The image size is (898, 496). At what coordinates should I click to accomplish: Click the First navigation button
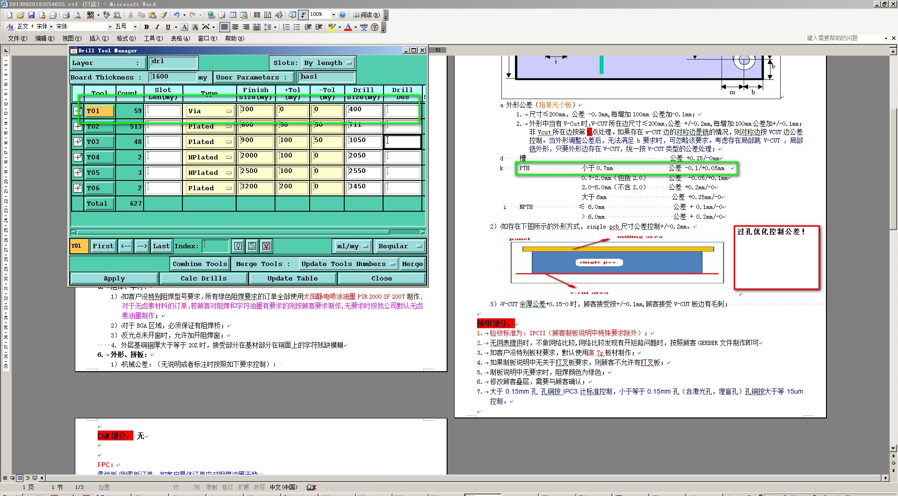click(103, 246)
